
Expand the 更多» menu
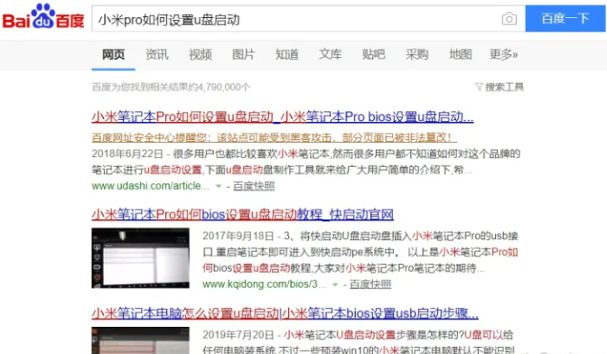coord(504,54)
